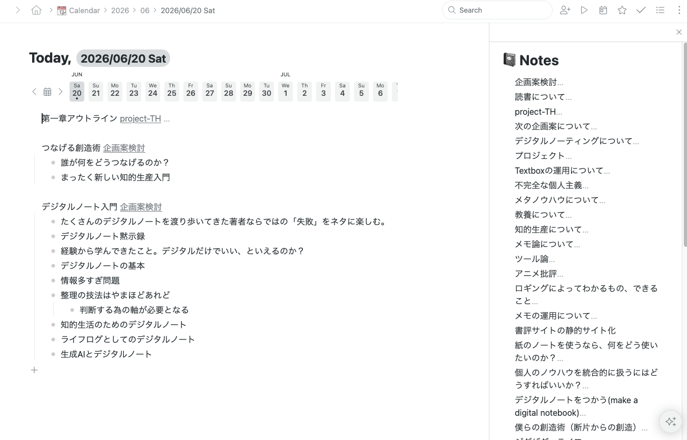
Task: Click bullet of デジタルノートの基本
Action: point(53,266)
